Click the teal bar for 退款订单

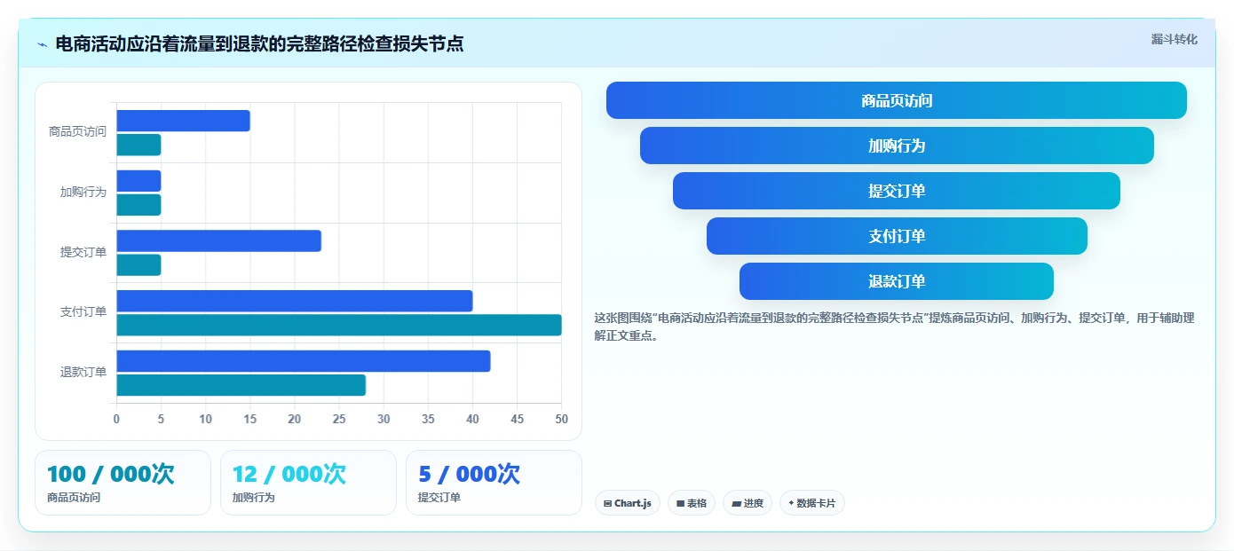[x=241, y=385]
